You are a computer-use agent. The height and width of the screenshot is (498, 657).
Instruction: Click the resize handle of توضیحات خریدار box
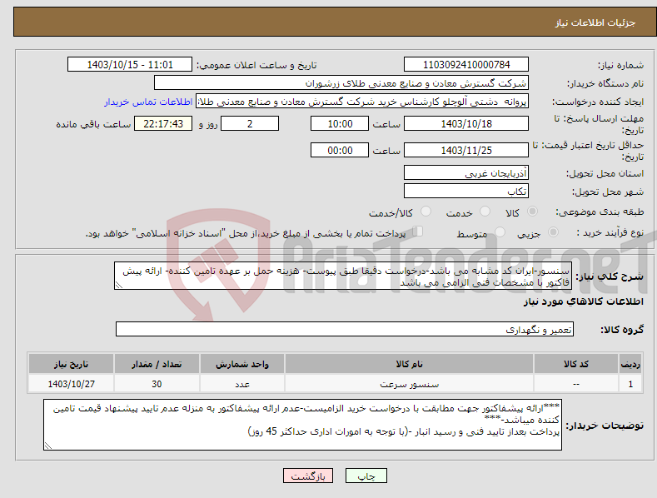pyautogui.click(x=48, y=446)
